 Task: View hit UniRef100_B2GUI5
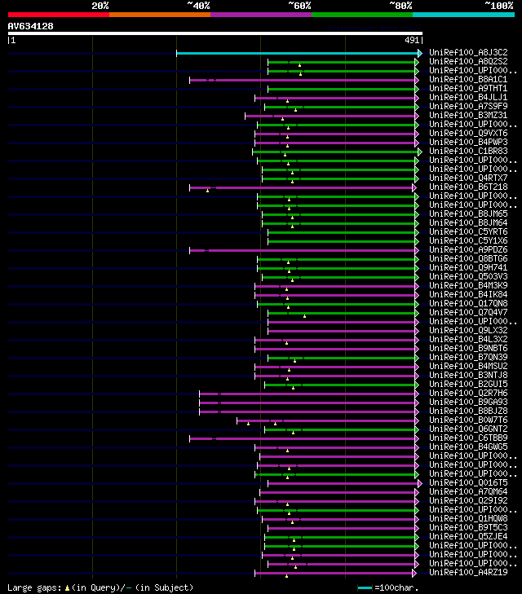468,384
